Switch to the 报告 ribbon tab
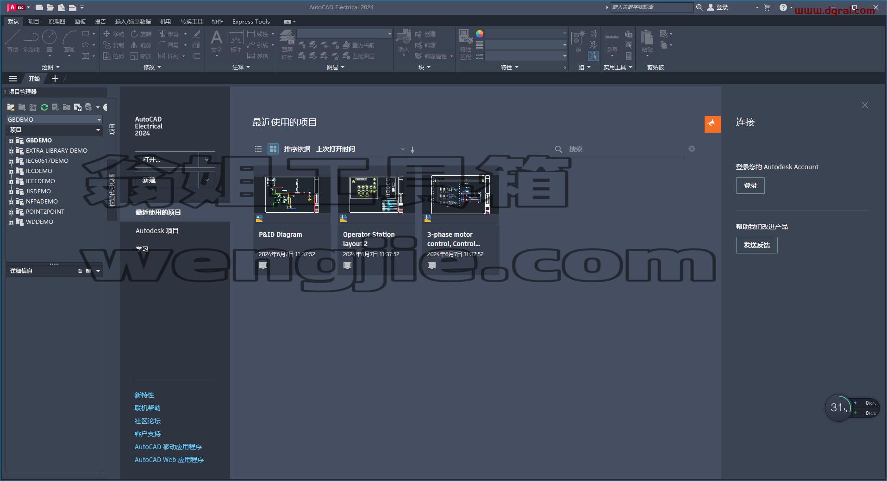The width and height of the screenshot is (887, 481). (x=100, y=21)
